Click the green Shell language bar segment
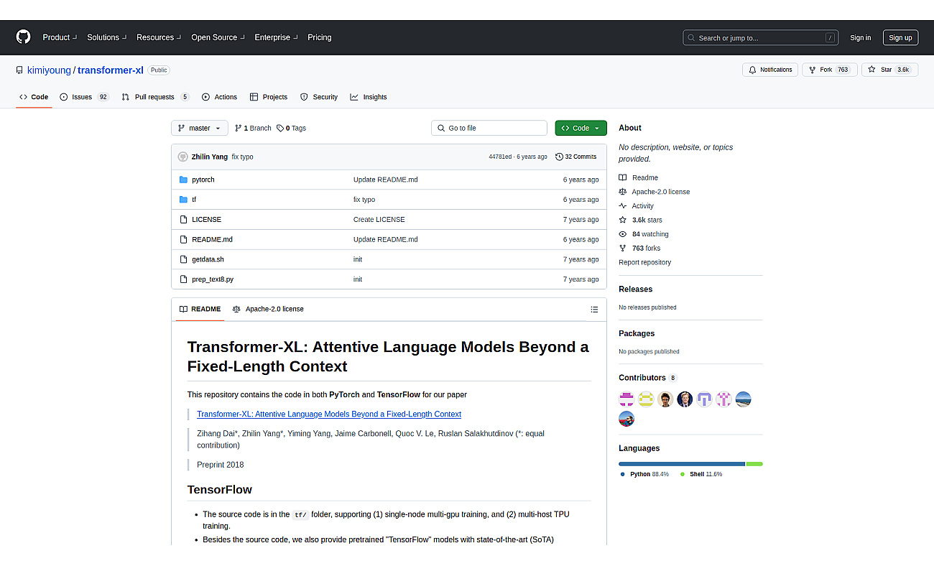 [754, 464]
